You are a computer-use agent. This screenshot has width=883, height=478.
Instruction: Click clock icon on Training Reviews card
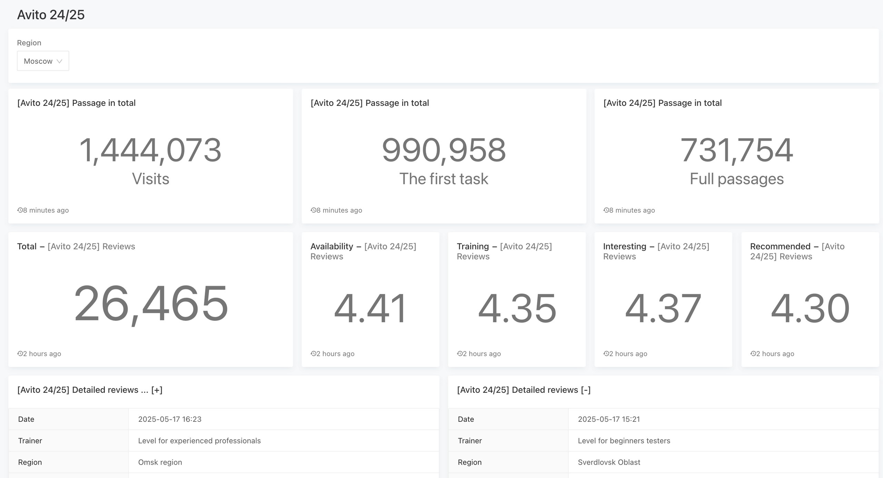pos(459,353)
